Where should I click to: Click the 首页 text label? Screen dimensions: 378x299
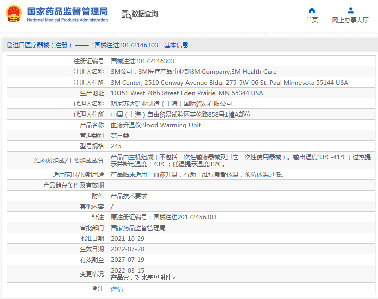312,20
